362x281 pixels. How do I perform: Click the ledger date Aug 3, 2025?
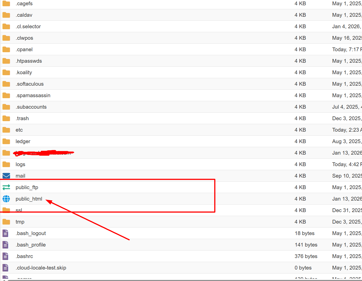347,141
